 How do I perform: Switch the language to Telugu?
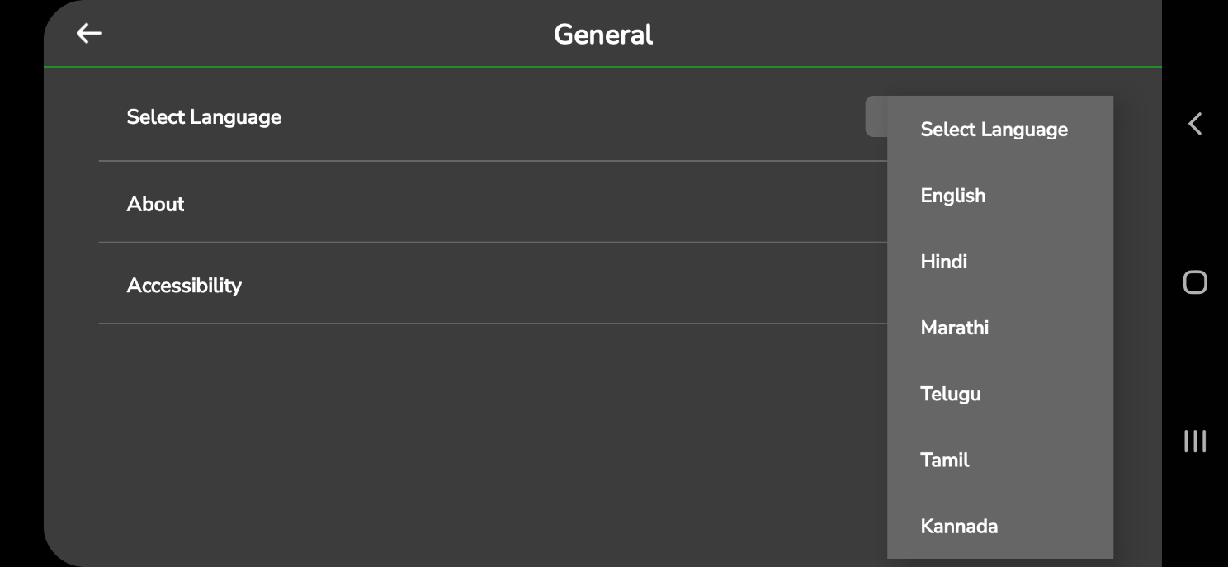951,394
